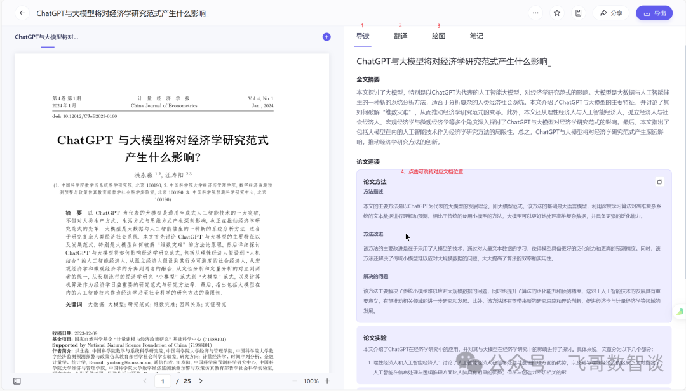Copy the 论文方法 card content
This screenshot has width=686, height=391.
[660, 182]
